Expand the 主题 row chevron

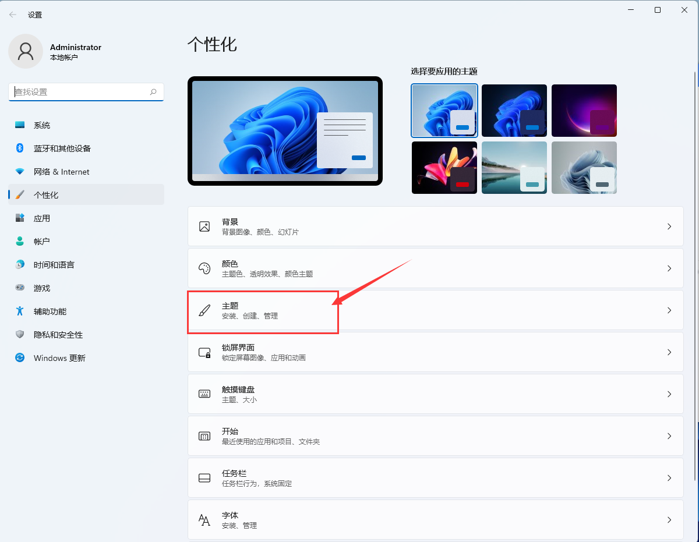coord(669,310)
